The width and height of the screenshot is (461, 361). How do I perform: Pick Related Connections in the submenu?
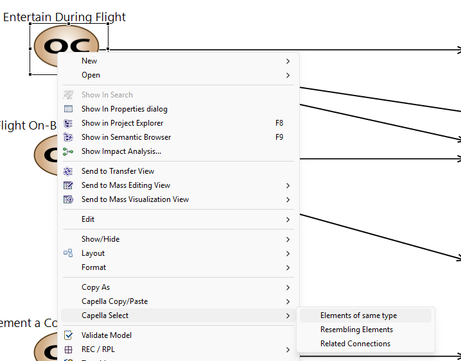pos(355,344)
